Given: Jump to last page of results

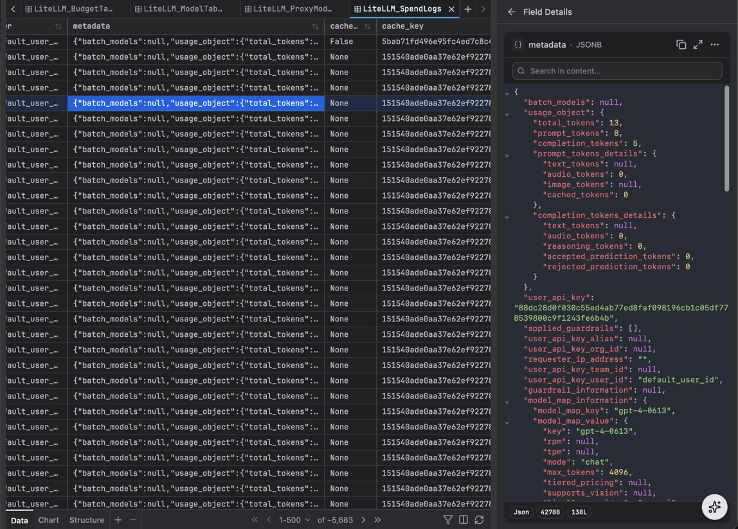Looking at the screenshot, I should [x=377, y=519].
